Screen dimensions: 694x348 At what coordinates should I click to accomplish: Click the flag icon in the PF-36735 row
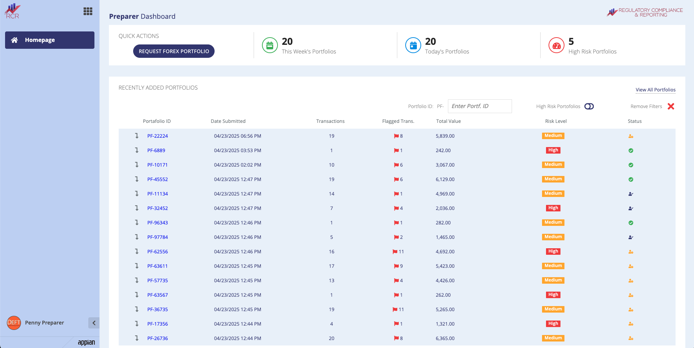tap(395, 310)
